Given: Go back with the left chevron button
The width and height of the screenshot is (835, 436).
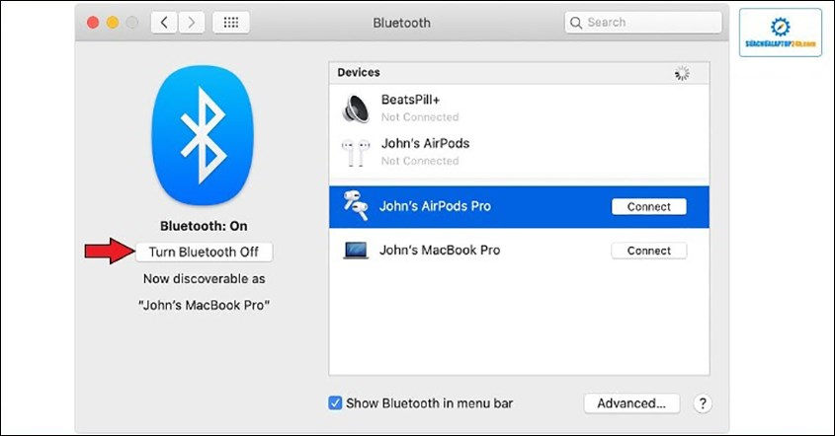Looking at the screenshot, I should [x=164, y=23].
